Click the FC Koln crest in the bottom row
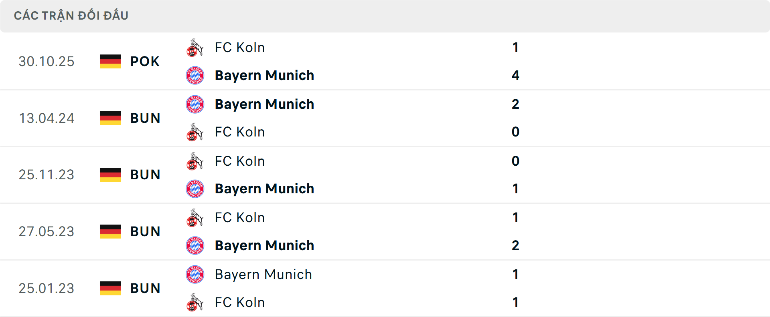Image resolution: width=770 pixels, height=317 pixels. (195, 302)
